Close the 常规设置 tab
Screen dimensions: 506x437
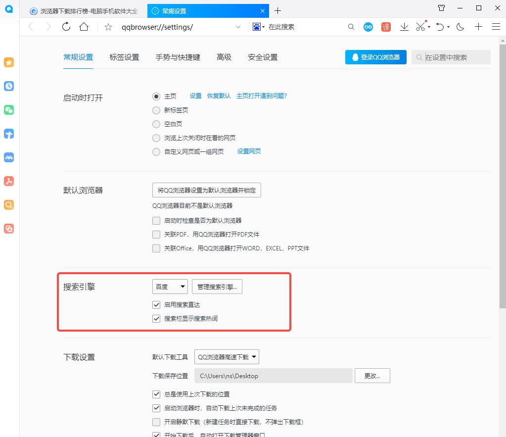tap(263, 11)
